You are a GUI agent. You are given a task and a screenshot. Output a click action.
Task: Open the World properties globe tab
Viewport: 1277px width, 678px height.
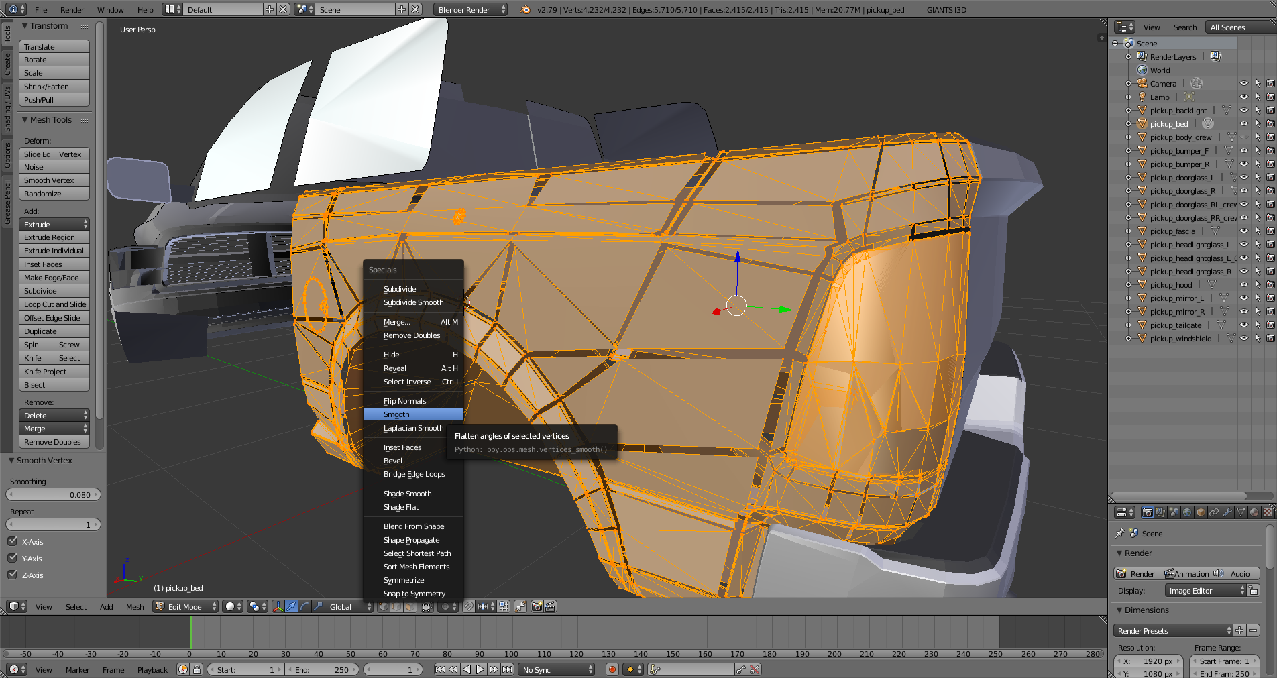1187,512
